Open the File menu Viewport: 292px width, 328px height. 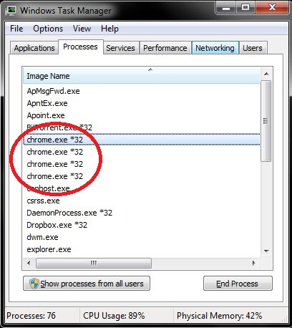pos(16,29)
